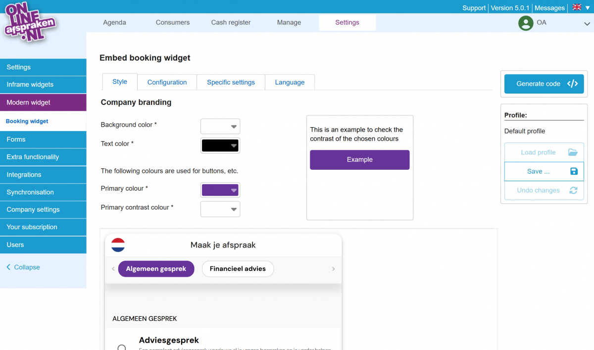Switch to the Configuration tab
The width and height of the screenshot is (594, 350).
point(167,82)
